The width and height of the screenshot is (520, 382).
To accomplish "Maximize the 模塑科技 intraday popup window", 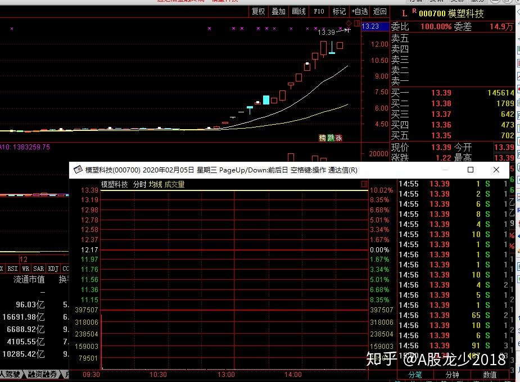I will (471, 170).
